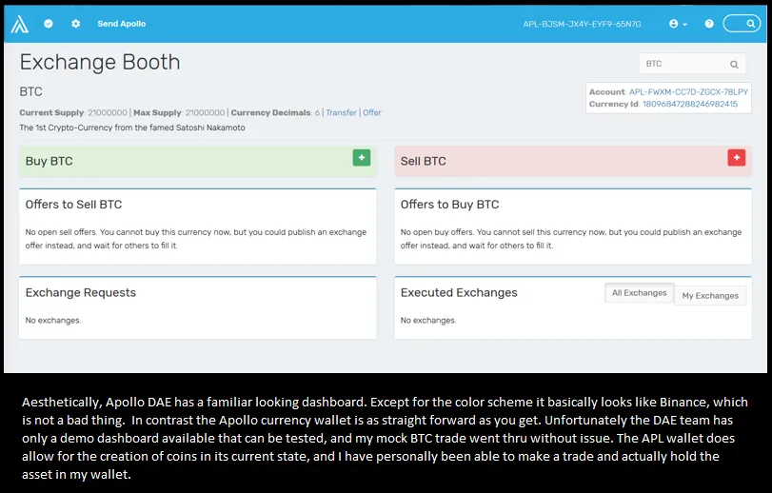Screen dimensions: 772x493
Task: Click the search icon in BTC field
Action: (x=734, y=65)
